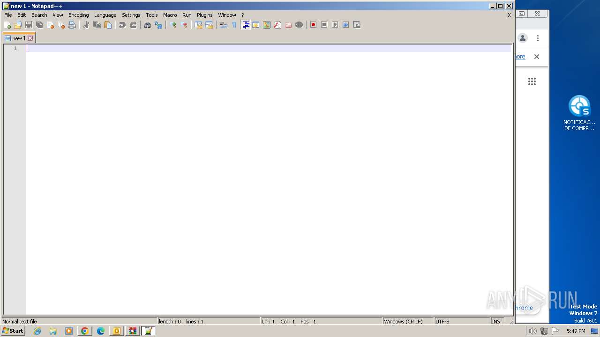Open Internet Explorer from taskbar
This screenshot has height=337, width=600.
37,331
